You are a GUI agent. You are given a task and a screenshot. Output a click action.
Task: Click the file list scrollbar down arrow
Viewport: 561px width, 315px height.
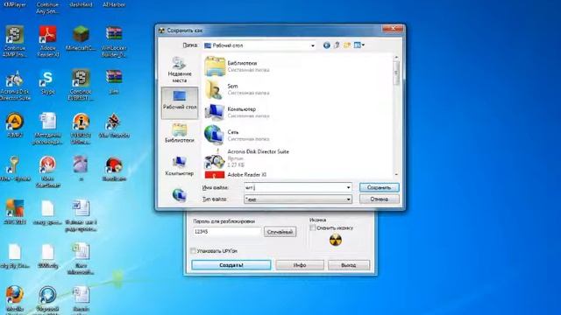click(396, 174)
